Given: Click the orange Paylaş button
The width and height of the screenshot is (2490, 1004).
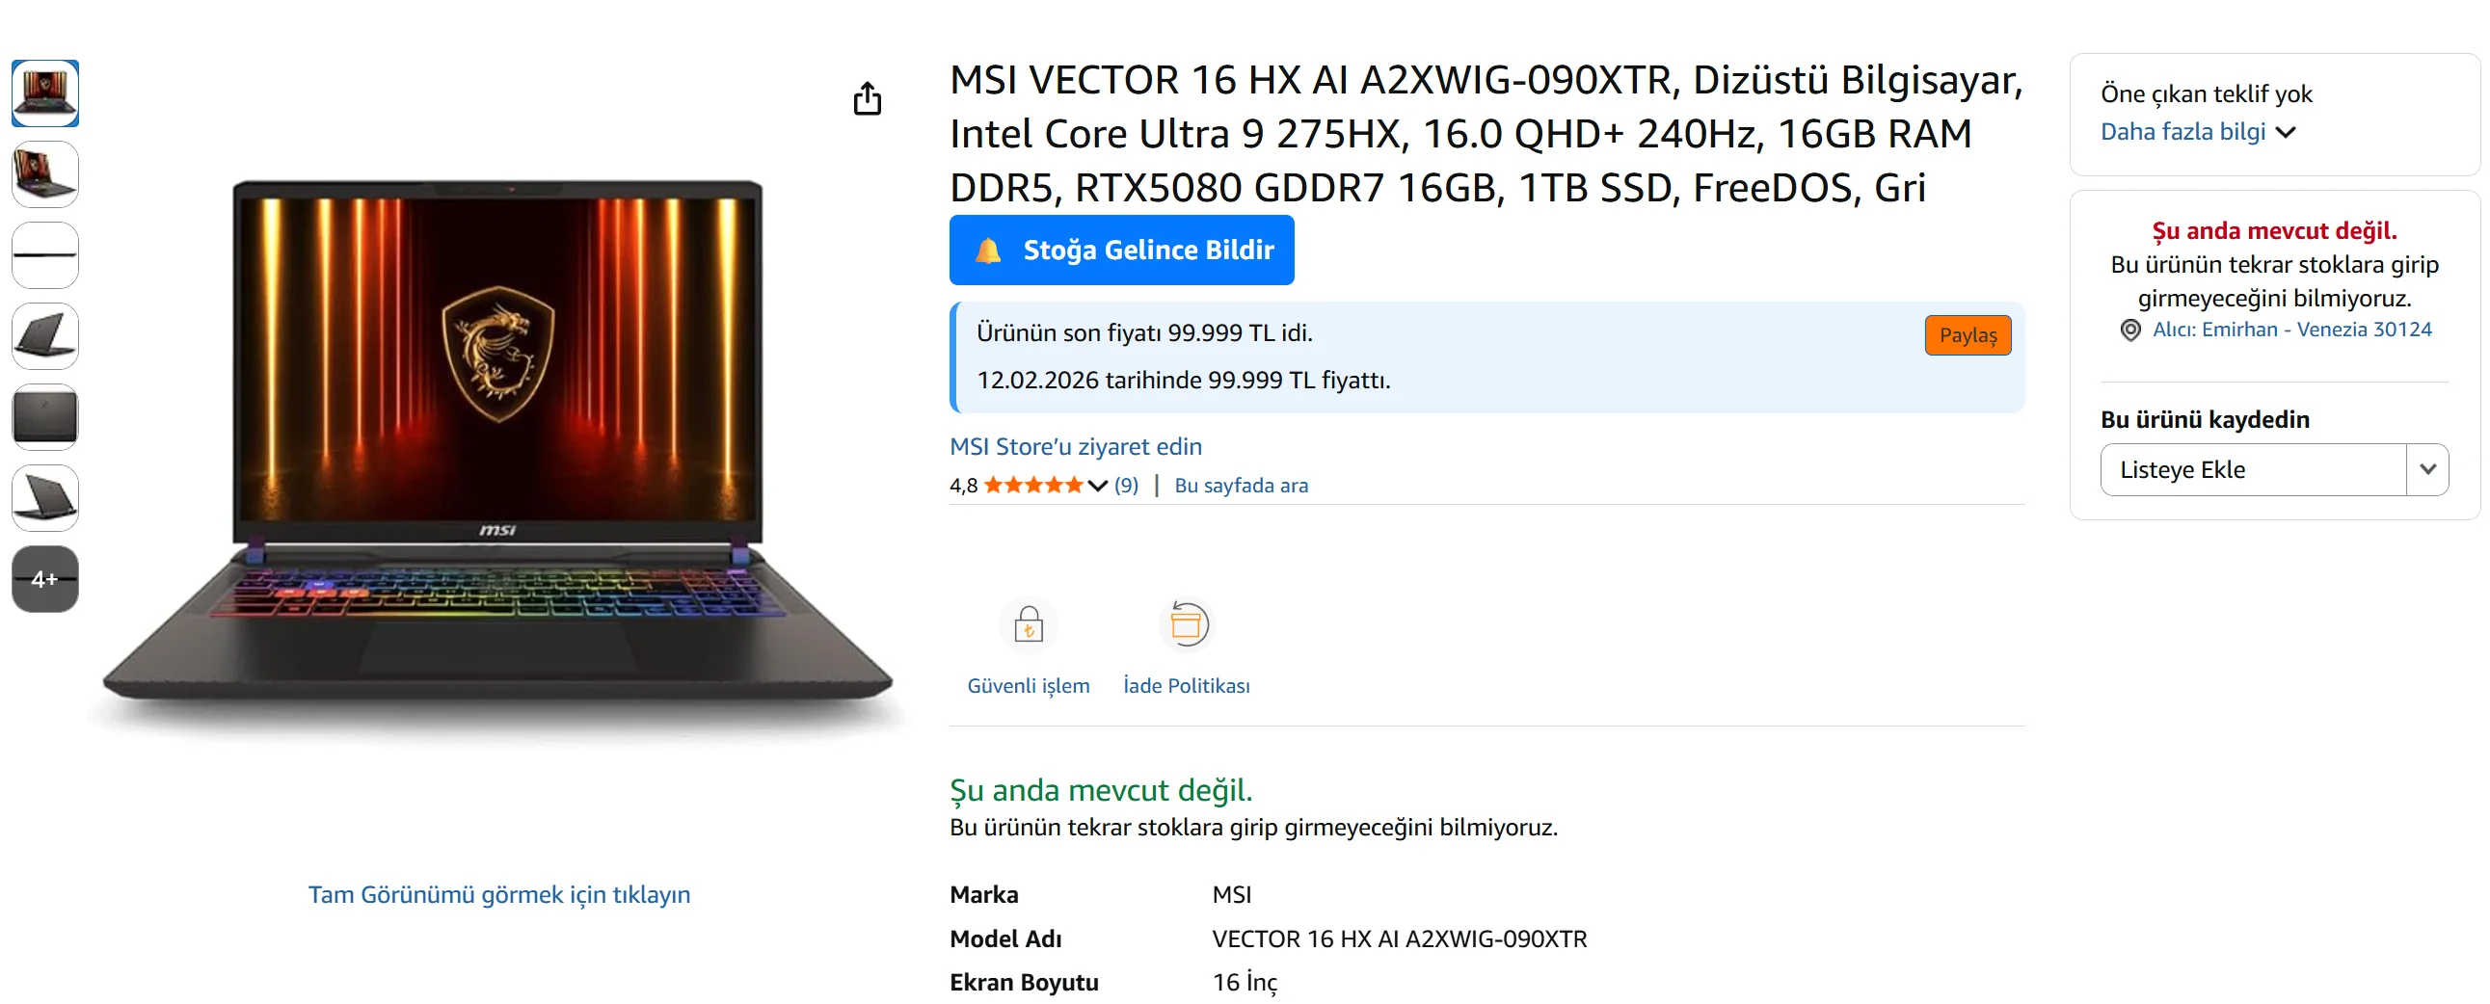Looking at the screenshot, I should [1968, 335].
